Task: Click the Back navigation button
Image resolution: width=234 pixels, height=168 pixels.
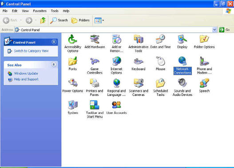Action: (x=10, y=20)
